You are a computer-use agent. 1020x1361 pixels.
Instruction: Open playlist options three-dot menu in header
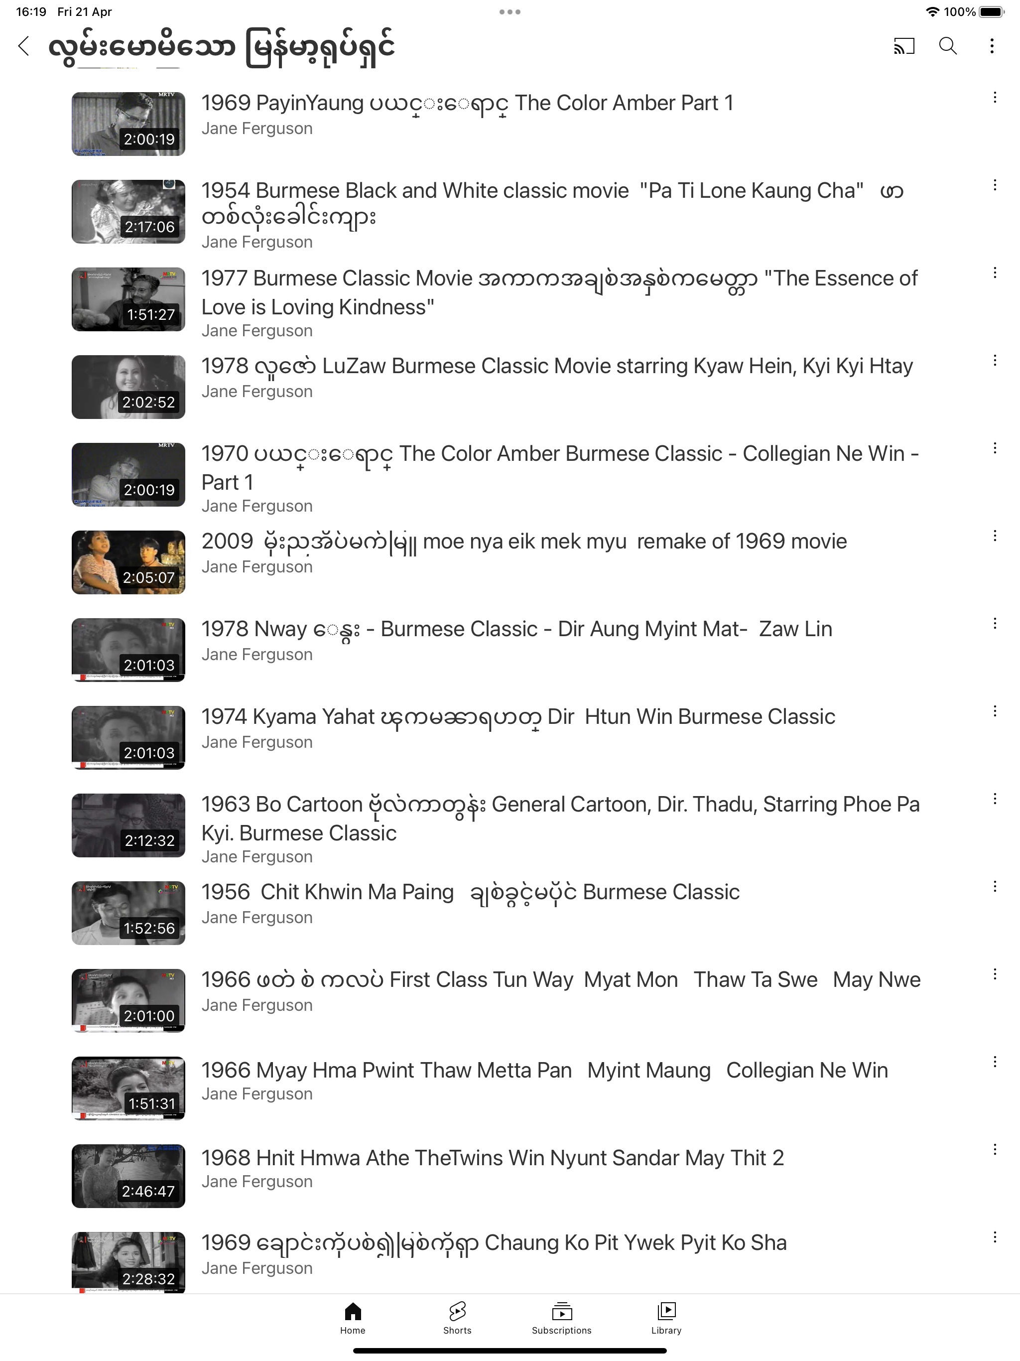pyautogui.click(x=992, y=46)
